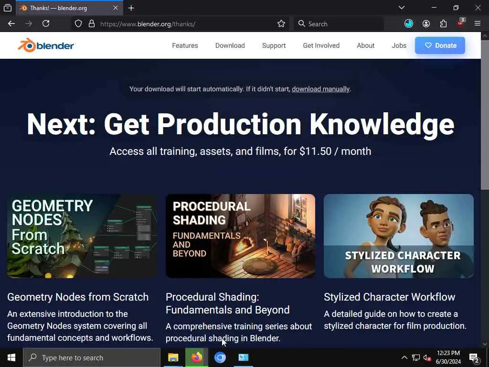This screenshot has width=489, height=367.
Task: Open the tracking protection shield icon
Action: click(78, 24)
